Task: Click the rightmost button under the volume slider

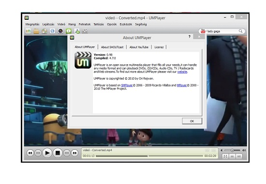Action: [239, 156]
